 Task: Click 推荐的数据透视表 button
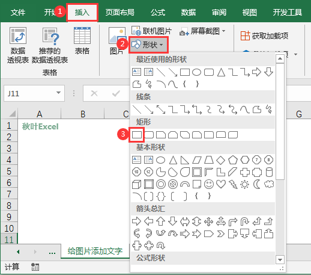point(50,45)
